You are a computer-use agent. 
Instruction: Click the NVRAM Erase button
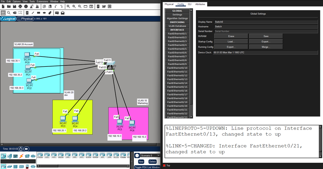pos(231,36)
